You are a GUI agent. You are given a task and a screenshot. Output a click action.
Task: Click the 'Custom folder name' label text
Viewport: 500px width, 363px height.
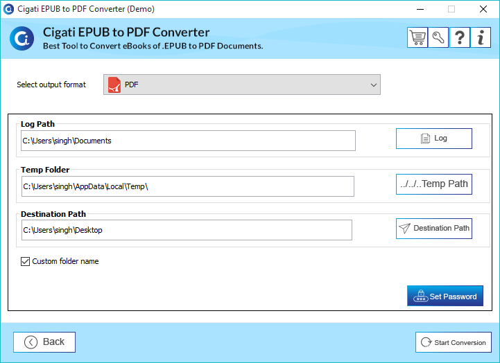coord(65,261)
